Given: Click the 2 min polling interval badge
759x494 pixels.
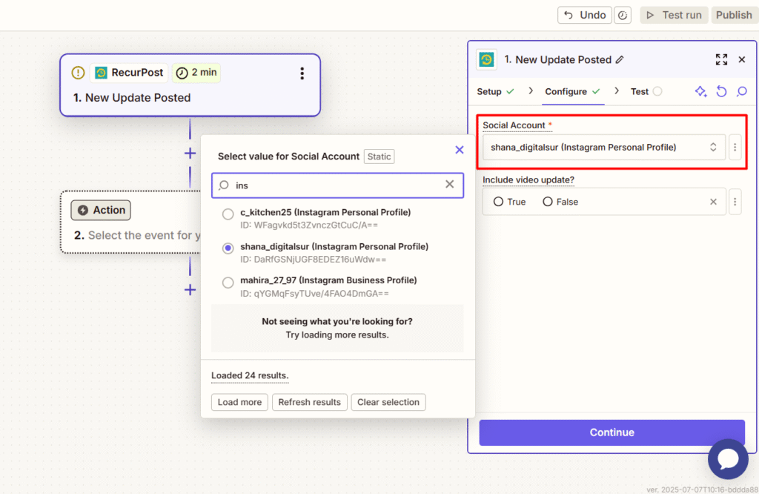Looking at the screenshot, I should click(x=196, y=73).
